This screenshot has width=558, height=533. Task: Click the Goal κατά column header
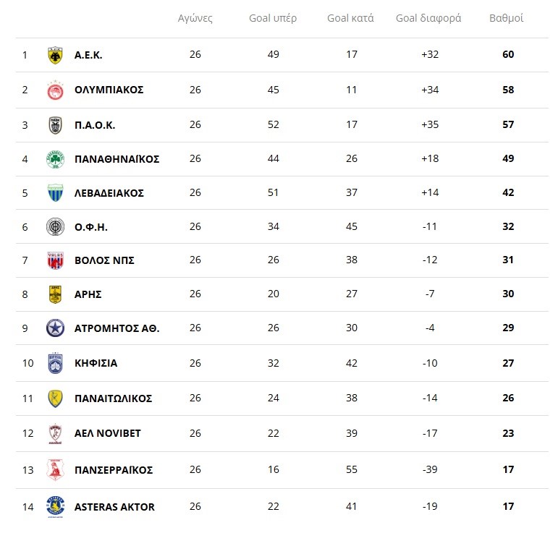click(350, 19)
